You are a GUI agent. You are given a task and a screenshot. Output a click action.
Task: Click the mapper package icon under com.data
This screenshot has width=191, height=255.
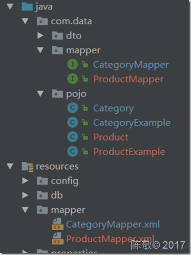coord(58,50)
